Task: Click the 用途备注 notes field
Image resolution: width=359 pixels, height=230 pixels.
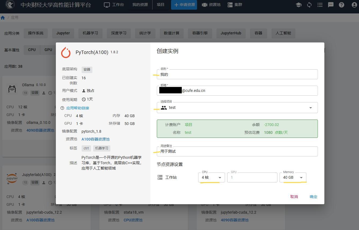Action: (x=237, y=152)
